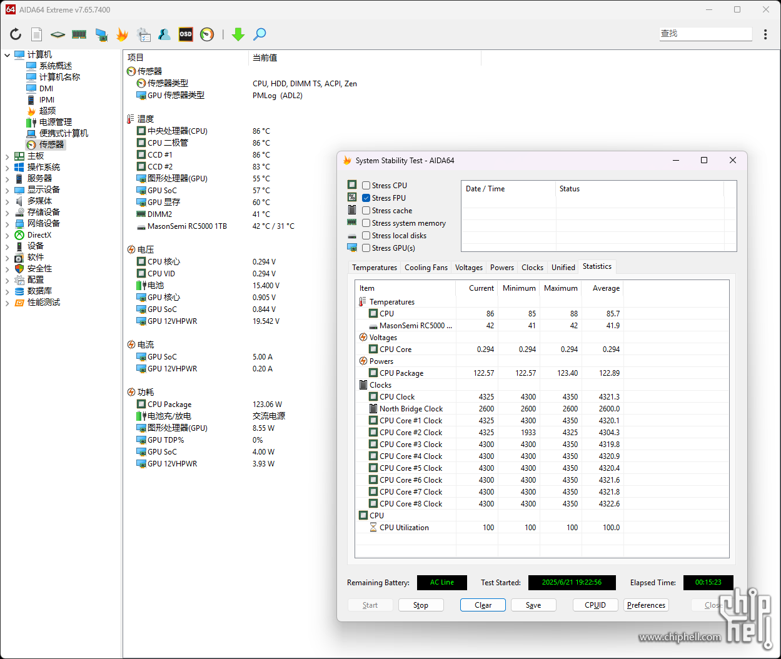The height and width of the screenshot is (659, 781).
Task: Switch to the Clocks tab
Action: click(x=532, y=268)
